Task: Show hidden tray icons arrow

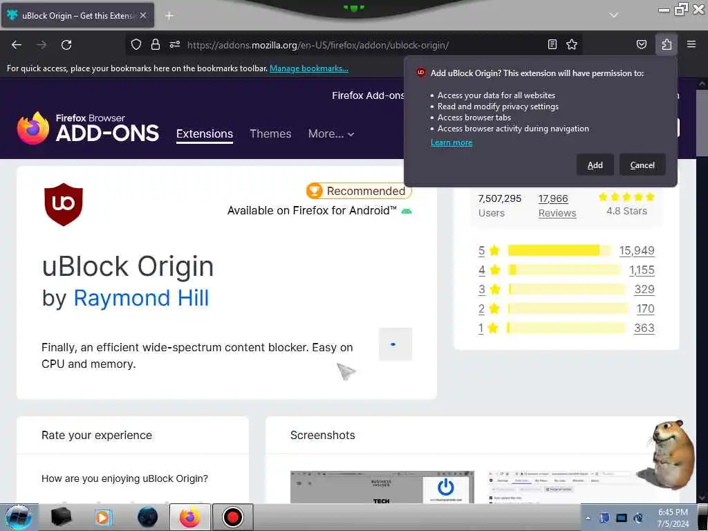Action: click(x=588, y=518)
